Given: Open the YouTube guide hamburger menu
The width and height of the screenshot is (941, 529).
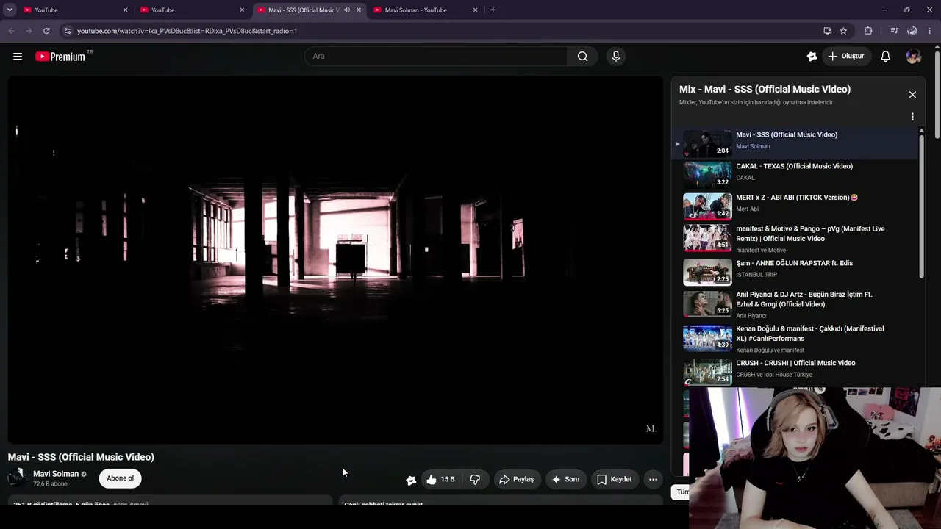Looking at the screenshot, I should click(18, 57).
